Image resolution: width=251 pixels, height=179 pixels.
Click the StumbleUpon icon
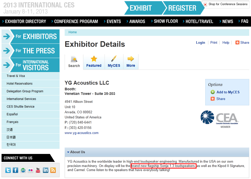click(x=23, y=170)
